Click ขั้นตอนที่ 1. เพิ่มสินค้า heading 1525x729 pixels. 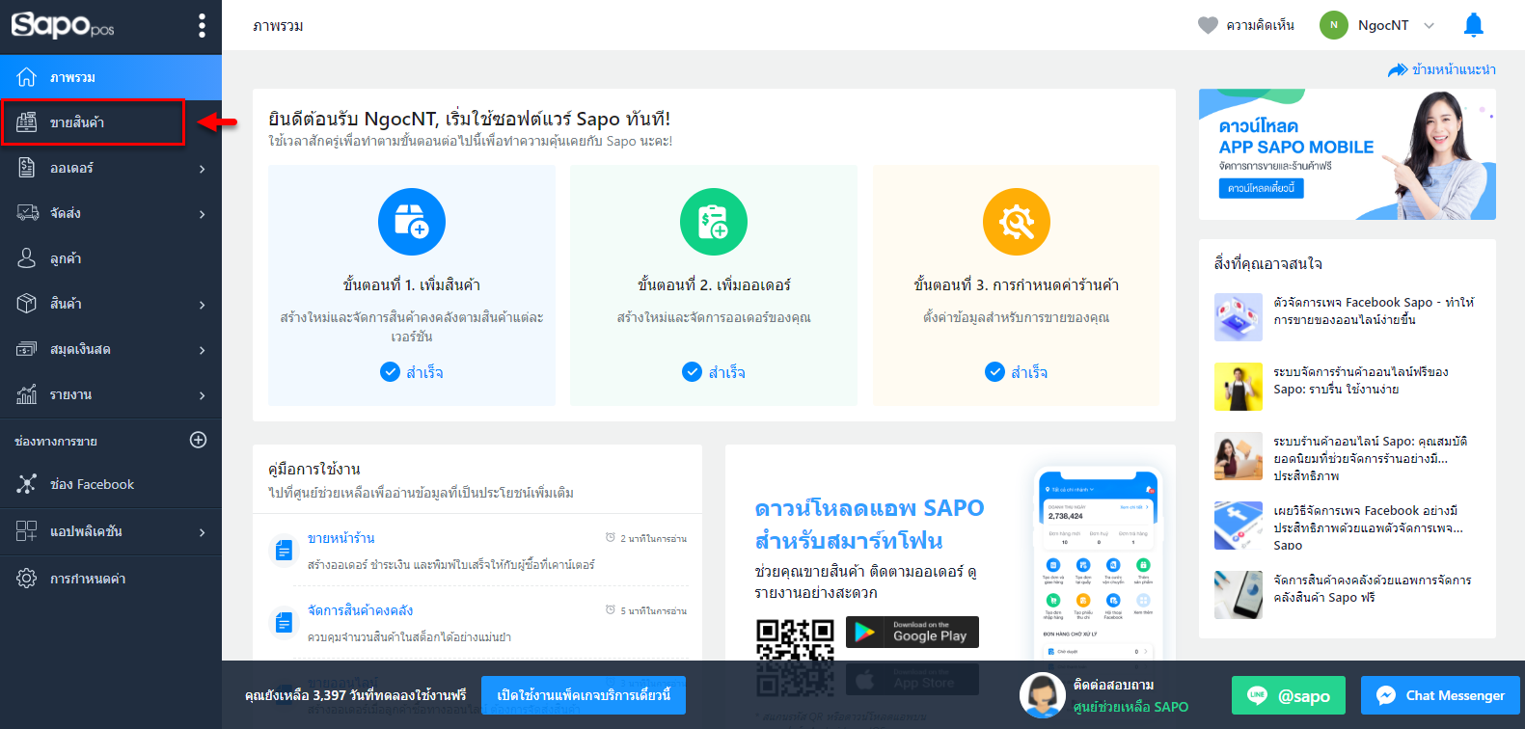tap(412, 284)
